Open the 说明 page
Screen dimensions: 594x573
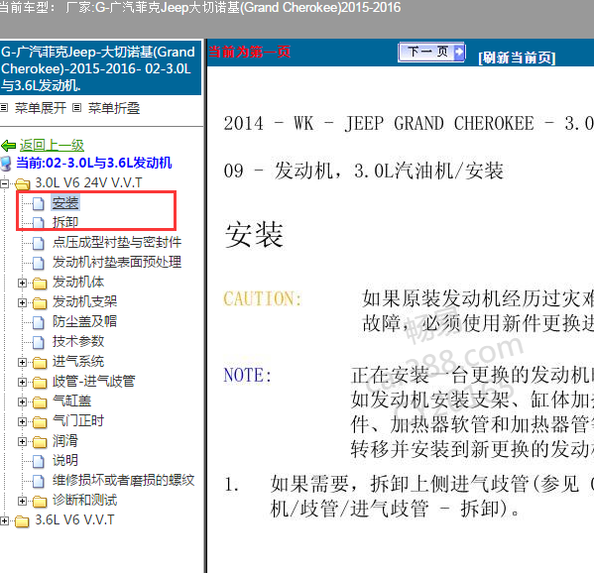pyautogui.click(x=65, y=461)
